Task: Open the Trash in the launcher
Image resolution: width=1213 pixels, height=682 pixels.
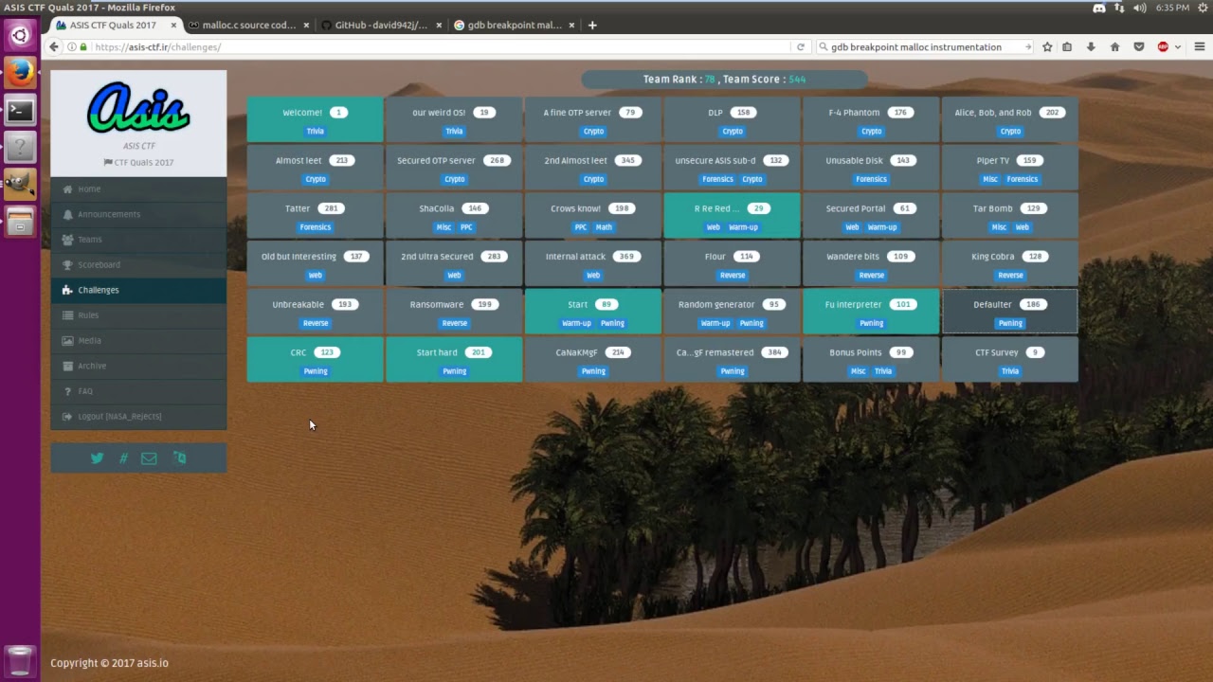Action: [20, 659]
